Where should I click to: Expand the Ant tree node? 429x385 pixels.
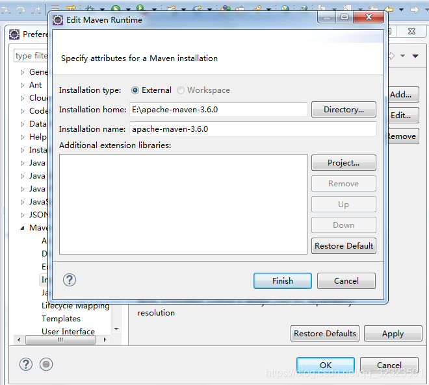[x=23, y=85]
